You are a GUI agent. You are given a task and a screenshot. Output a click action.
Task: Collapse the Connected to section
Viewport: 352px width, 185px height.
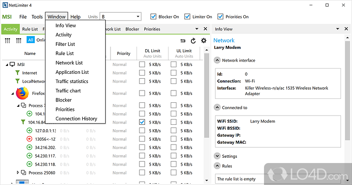(217, 108)
